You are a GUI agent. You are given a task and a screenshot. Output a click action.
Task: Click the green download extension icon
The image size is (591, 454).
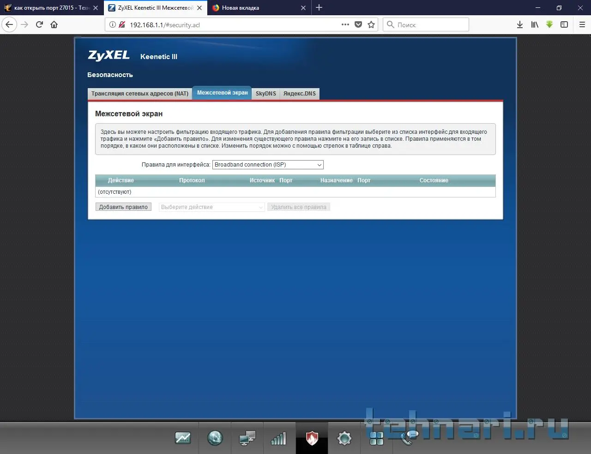549,24
